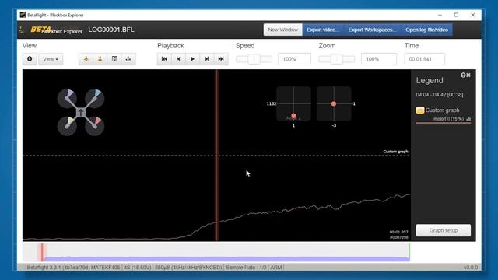Toggle the field values table icon
The image size is (498, 280).
pos(114,59)
